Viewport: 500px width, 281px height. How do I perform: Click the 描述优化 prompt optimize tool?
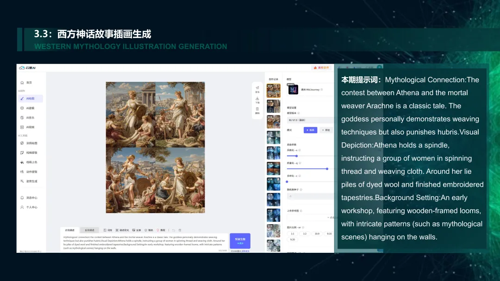[122, 230]
